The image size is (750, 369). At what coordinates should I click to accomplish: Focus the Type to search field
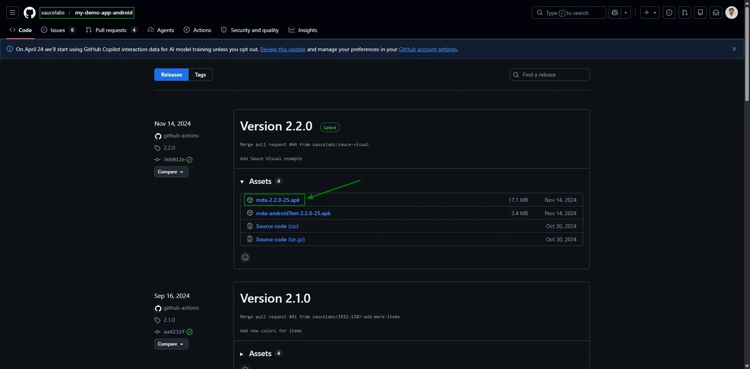(x=569, y=12)
